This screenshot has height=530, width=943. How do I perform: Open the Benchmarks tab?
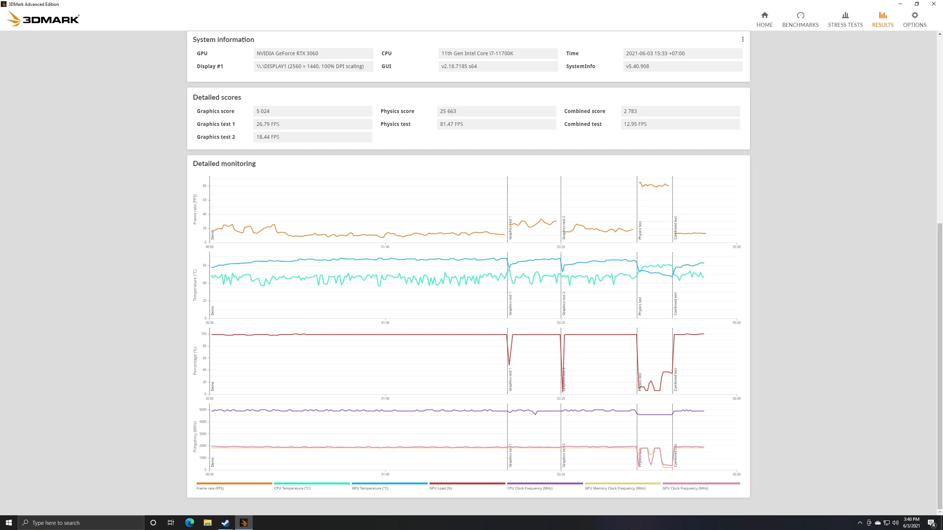[x=800, y=20]
